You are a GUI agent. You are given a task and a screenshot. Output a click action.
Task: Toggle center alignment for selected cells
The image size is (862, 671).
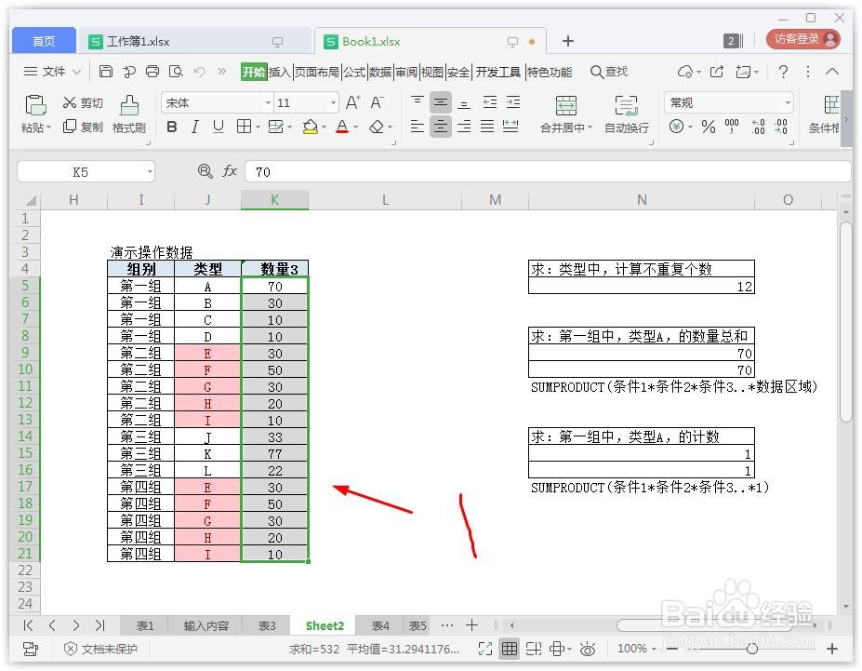pos(440,127)
